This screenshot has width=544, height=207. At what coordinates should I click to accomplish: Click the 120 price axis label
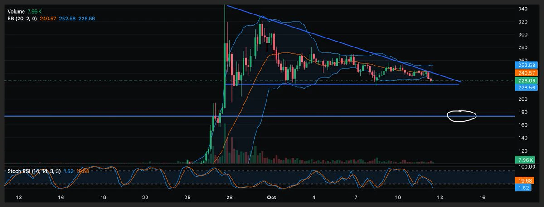[522, 151]
